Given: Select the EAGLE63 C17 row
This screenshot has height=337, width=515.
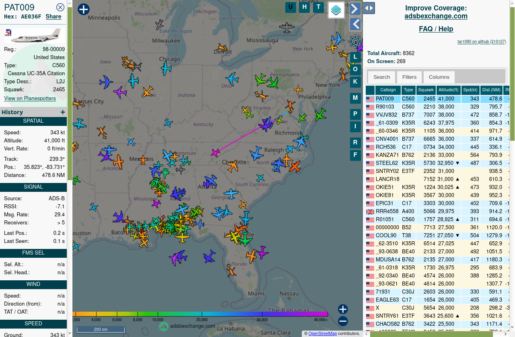Looking at the screenshot, I should tap(438, 300).
